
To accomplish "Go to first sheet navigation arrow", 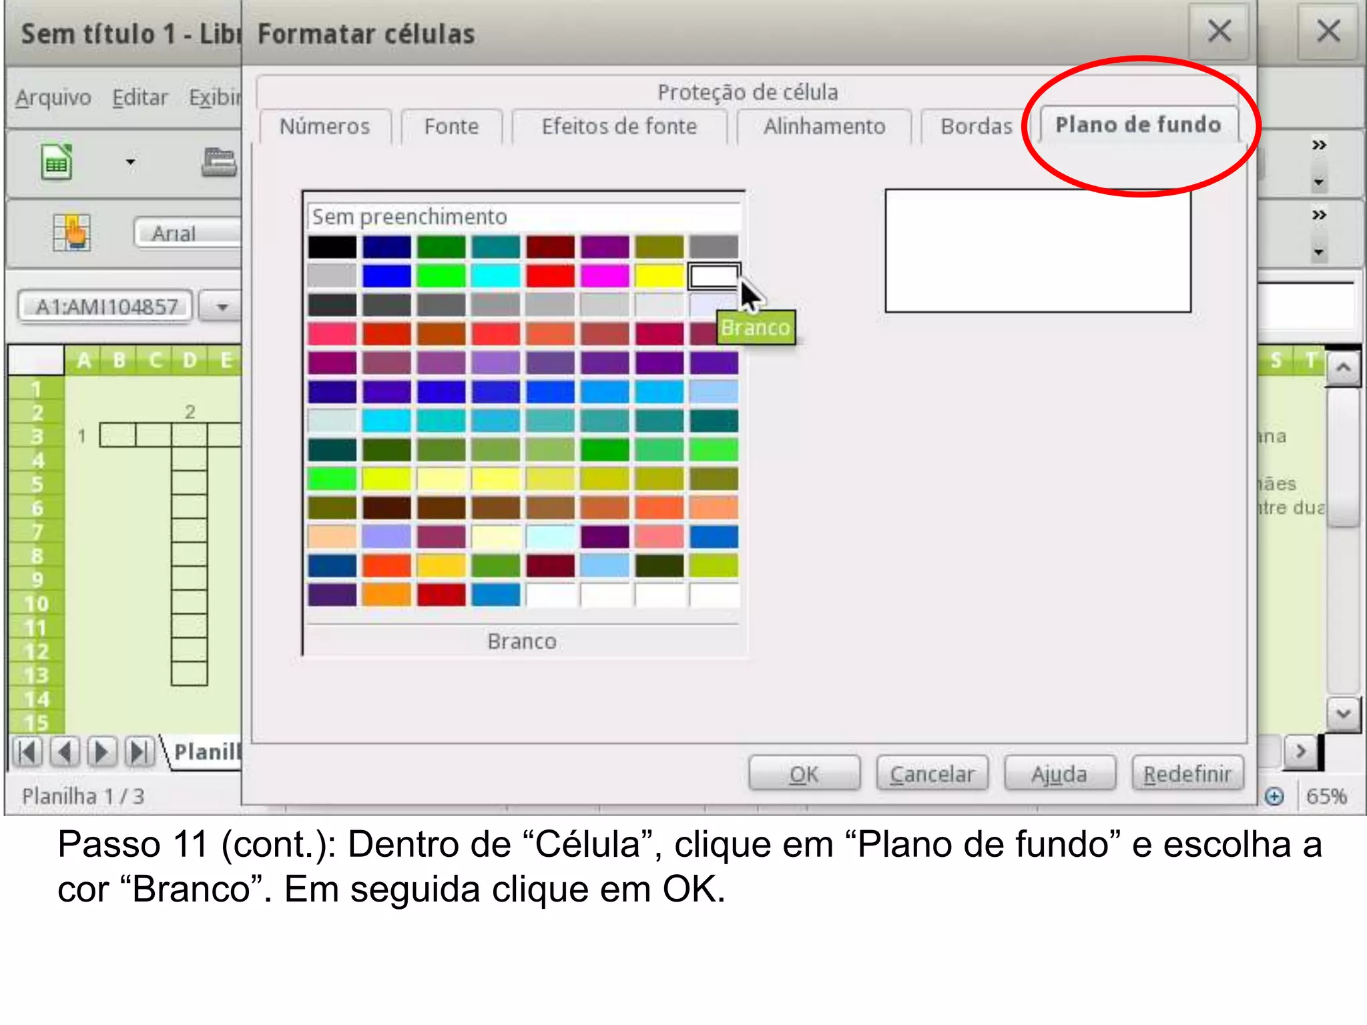I will click(27, 752).
